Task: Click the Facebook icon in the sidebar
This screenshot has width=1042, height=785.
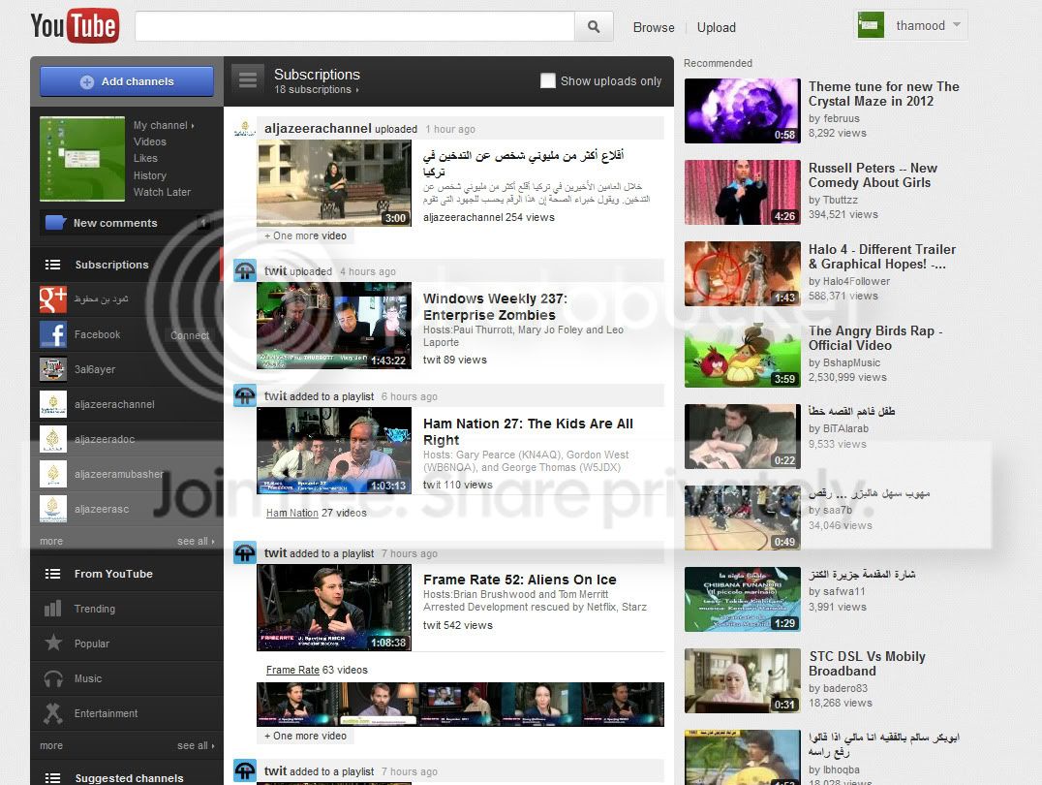Action: 52,334
